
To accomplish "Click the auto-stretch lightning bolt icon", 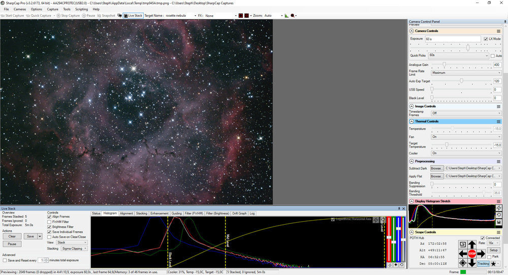I will click(499, 208).
